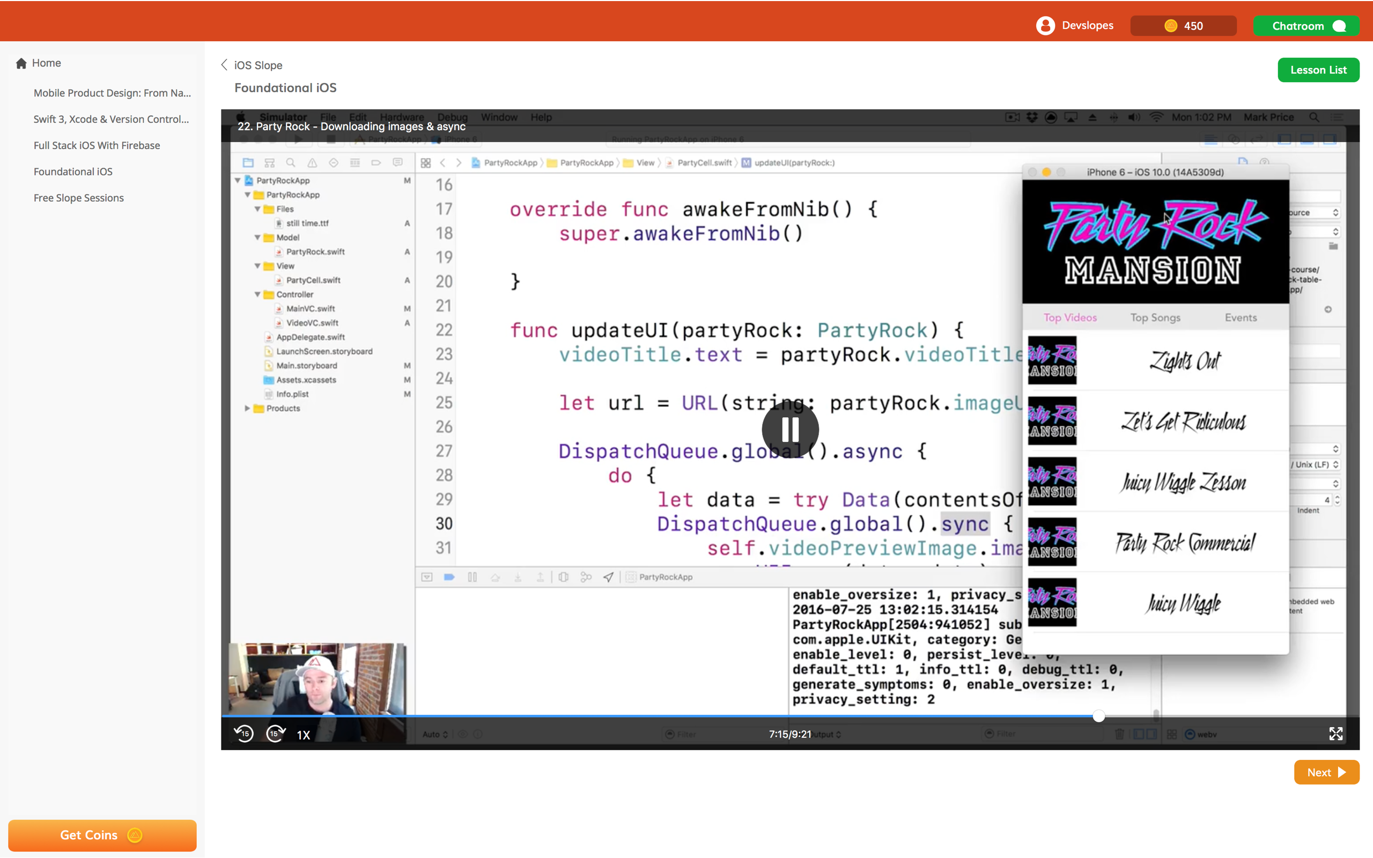
Task: Enter fullscreen video mode
Action: click(x=1335, y=734)
